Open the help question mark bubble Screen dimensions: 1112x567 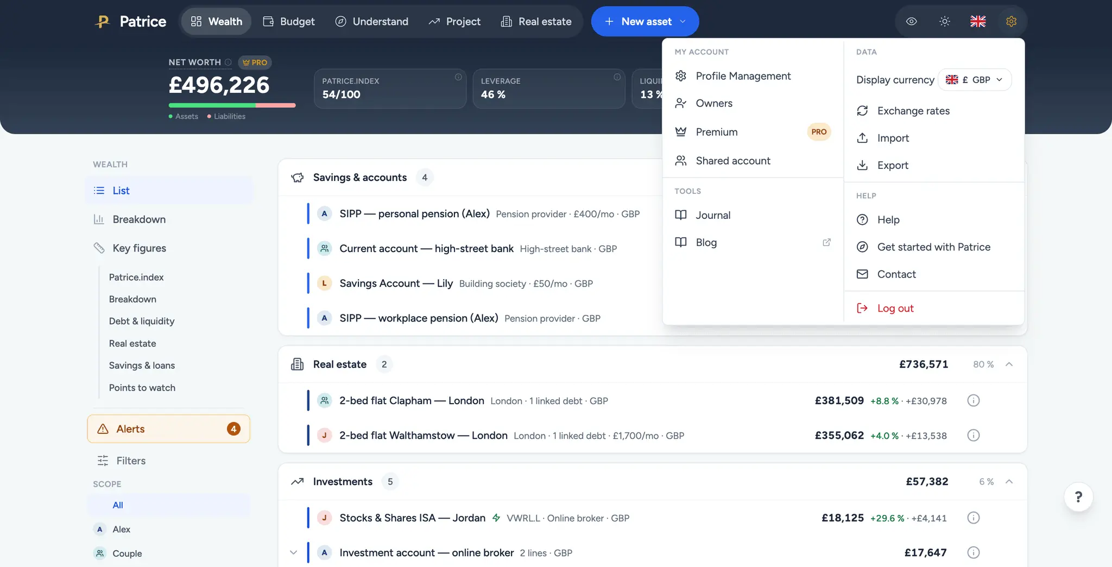pyautogui.click(x=1078, y=497)
